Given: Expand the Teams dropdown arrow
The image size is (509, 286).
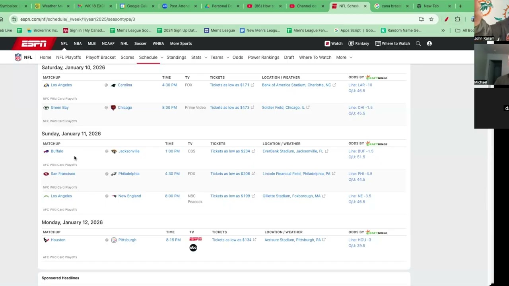Looking at the screenshot, I should point(227,58).
